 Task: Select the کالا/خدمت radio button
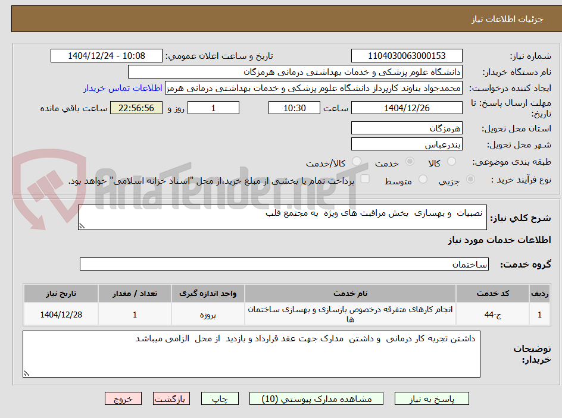[357, 162]
